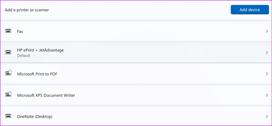Open the Microsoft Print to PDF chevron arrow

pos(267,74)
